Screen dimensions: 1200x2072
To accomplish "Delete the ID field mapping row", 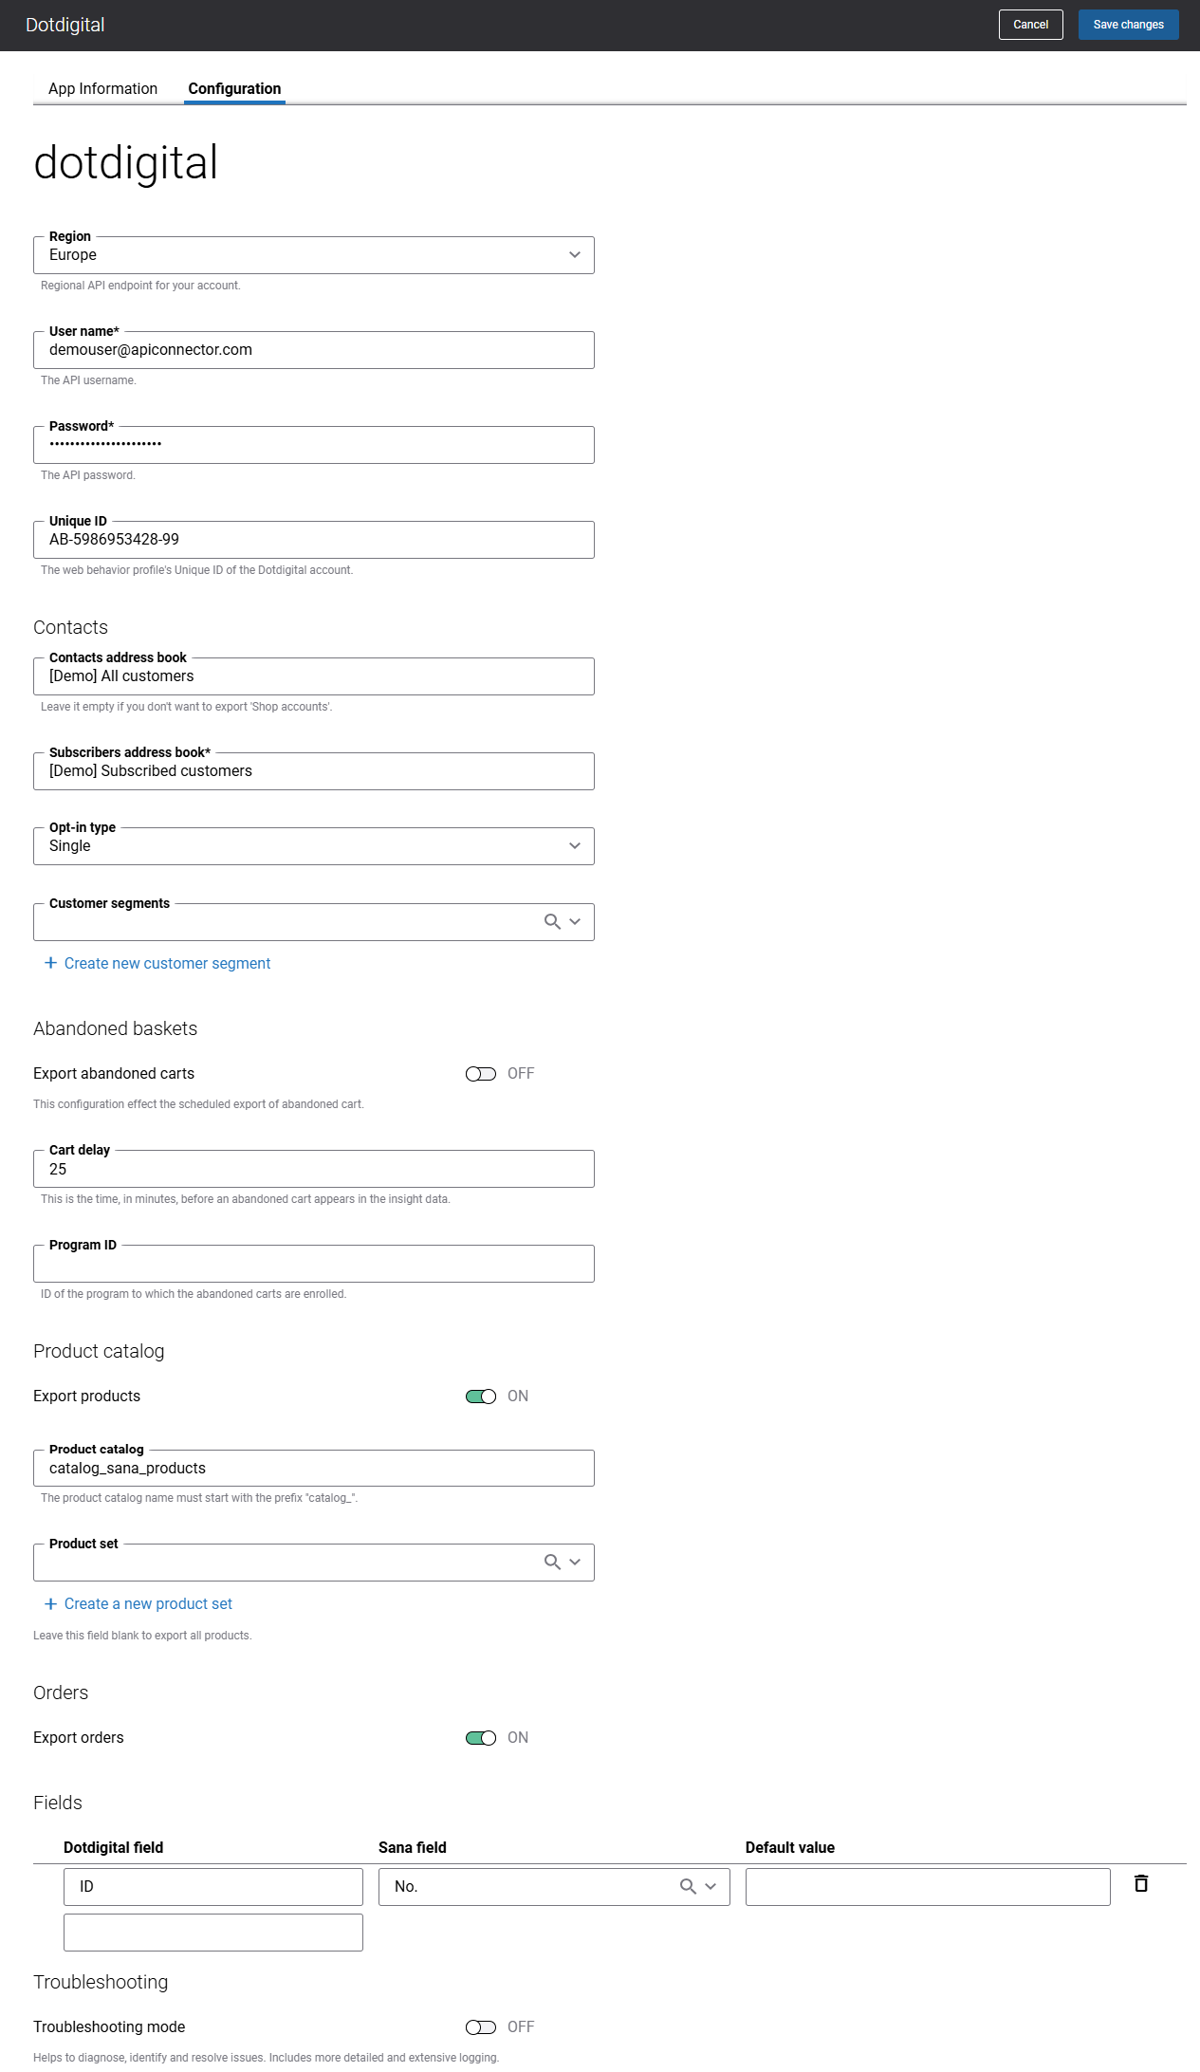I will point(1141,1883).
